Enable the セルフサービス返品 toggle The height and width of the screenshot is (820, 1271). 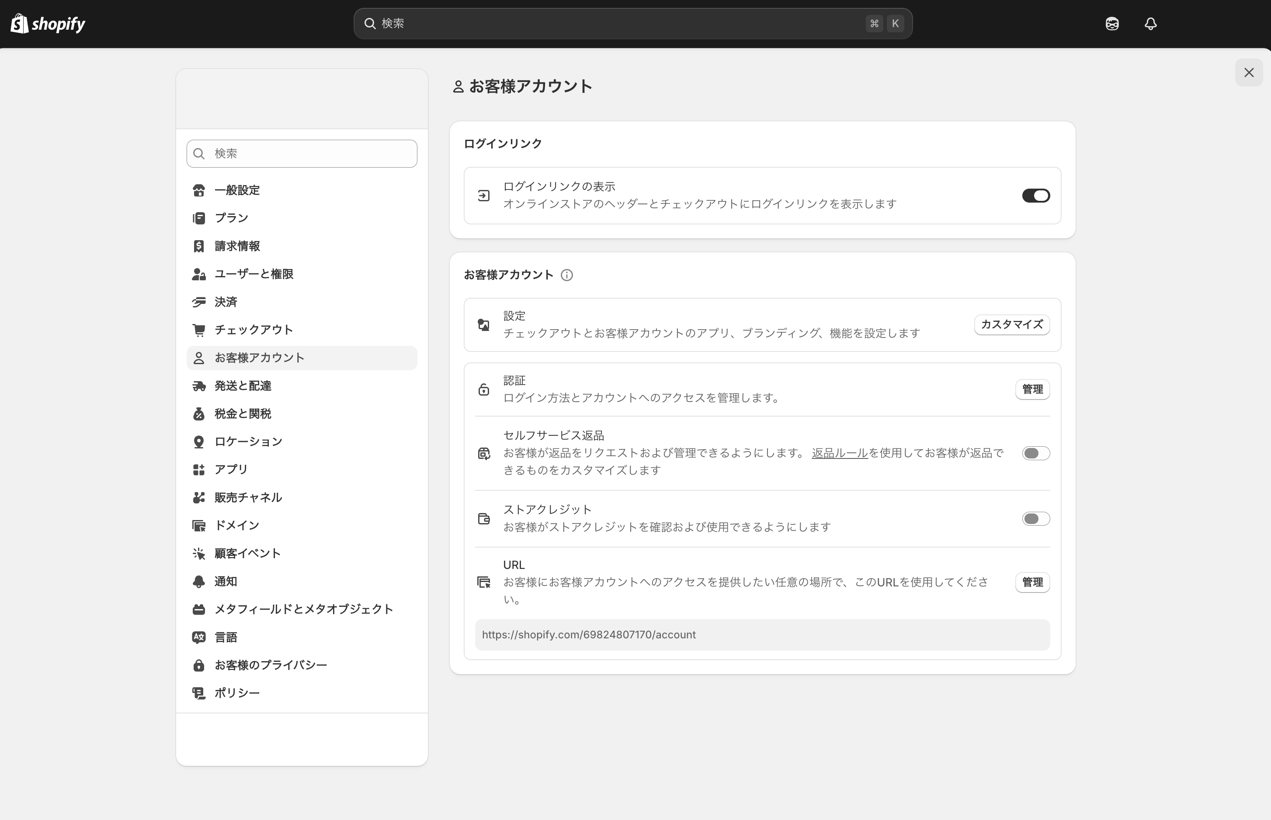pyautogui.click(x=1035, y=453)
